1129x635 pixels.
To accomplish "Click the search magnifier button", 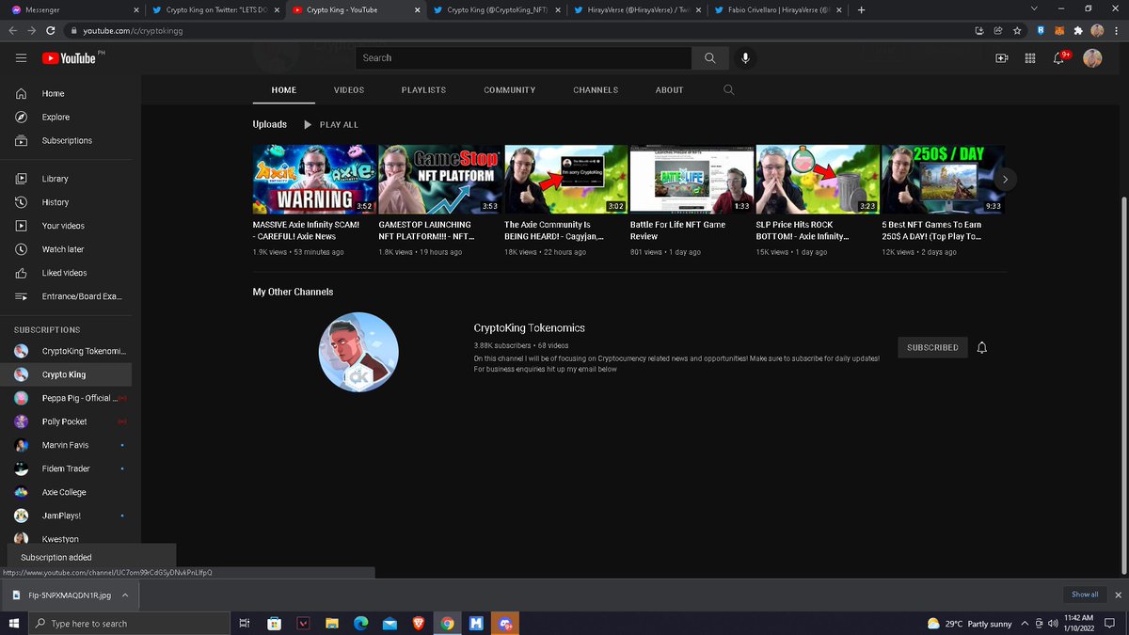I will coord(709,58).
